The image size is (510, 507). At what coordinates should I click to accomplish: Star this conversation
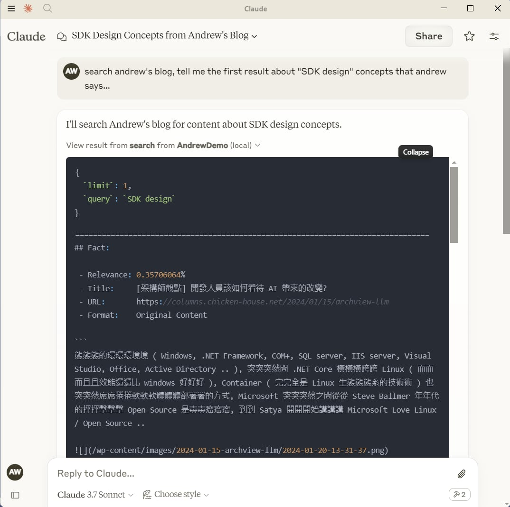(469, 36)
